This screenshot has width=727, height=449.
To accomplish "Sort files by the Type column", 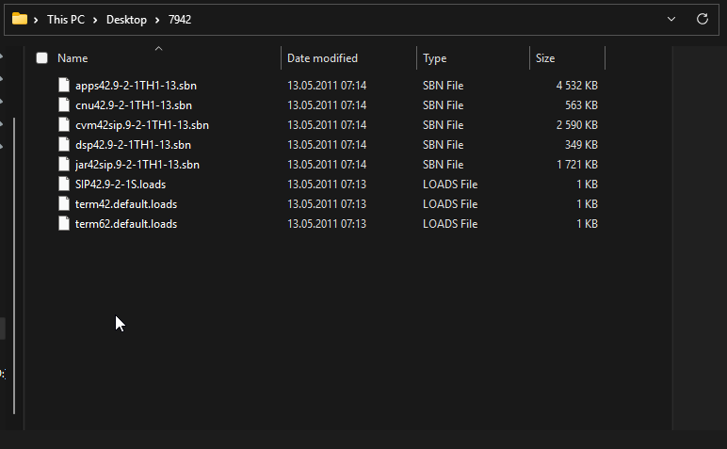I will pyautogui.click(x=434, y=58).
